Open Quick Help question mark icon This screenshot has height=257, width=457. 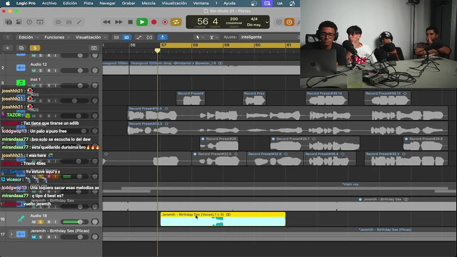tap(29, 22)
